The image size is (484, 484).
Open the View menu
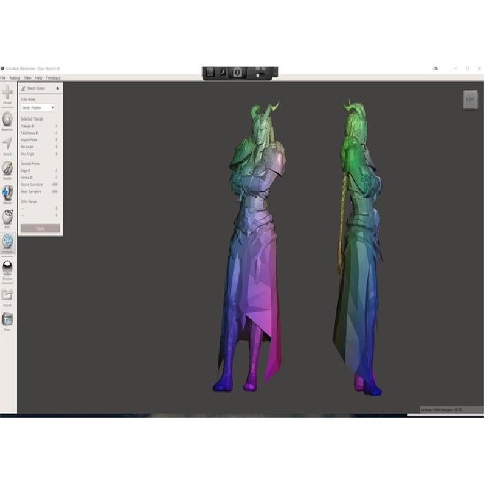click(28, 78)
